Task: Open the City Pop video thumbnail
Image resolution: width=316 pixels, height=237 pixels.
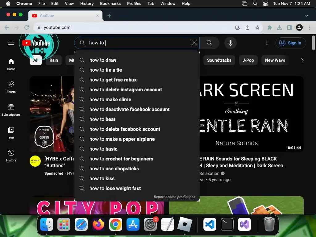Action: (x=97, y=205)
